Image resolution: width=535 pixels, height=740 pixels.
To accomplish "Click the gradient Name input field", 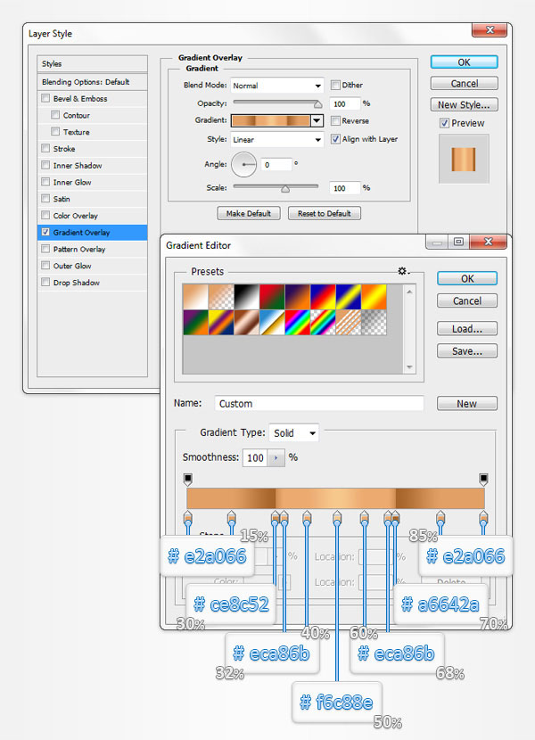I will pyautogui.click(x=319, y=404).
